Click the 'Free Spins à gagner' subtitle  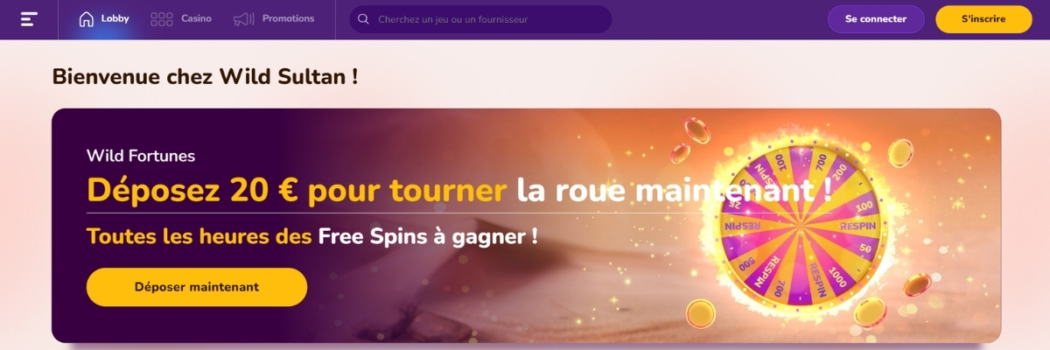(428, 236)
